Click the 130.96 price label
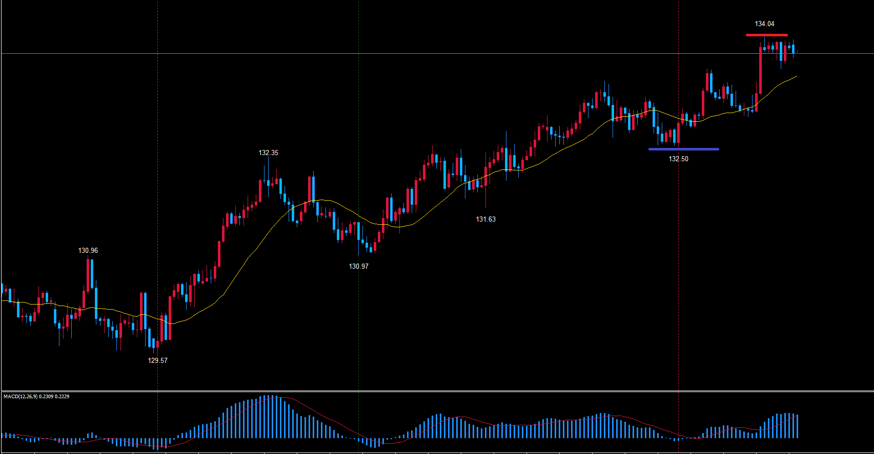This screenshot has height=454, width=874. point(88,251)
